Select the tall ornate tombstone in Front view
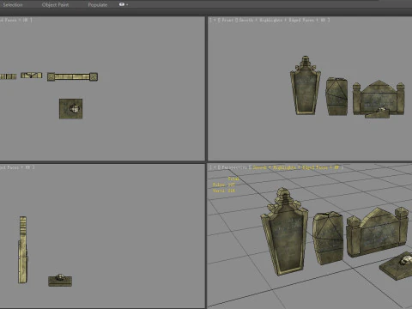Image resolution: width=412 pixels, height=309 pixels. [306, 88]
